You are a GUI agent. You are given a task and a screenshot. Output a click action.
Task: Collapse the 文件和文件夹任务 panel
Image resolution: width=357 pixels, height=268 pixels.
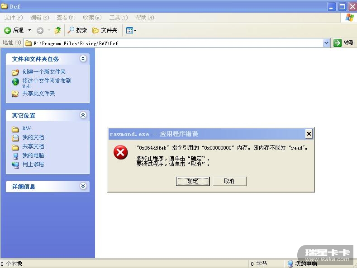pos(83,59)
